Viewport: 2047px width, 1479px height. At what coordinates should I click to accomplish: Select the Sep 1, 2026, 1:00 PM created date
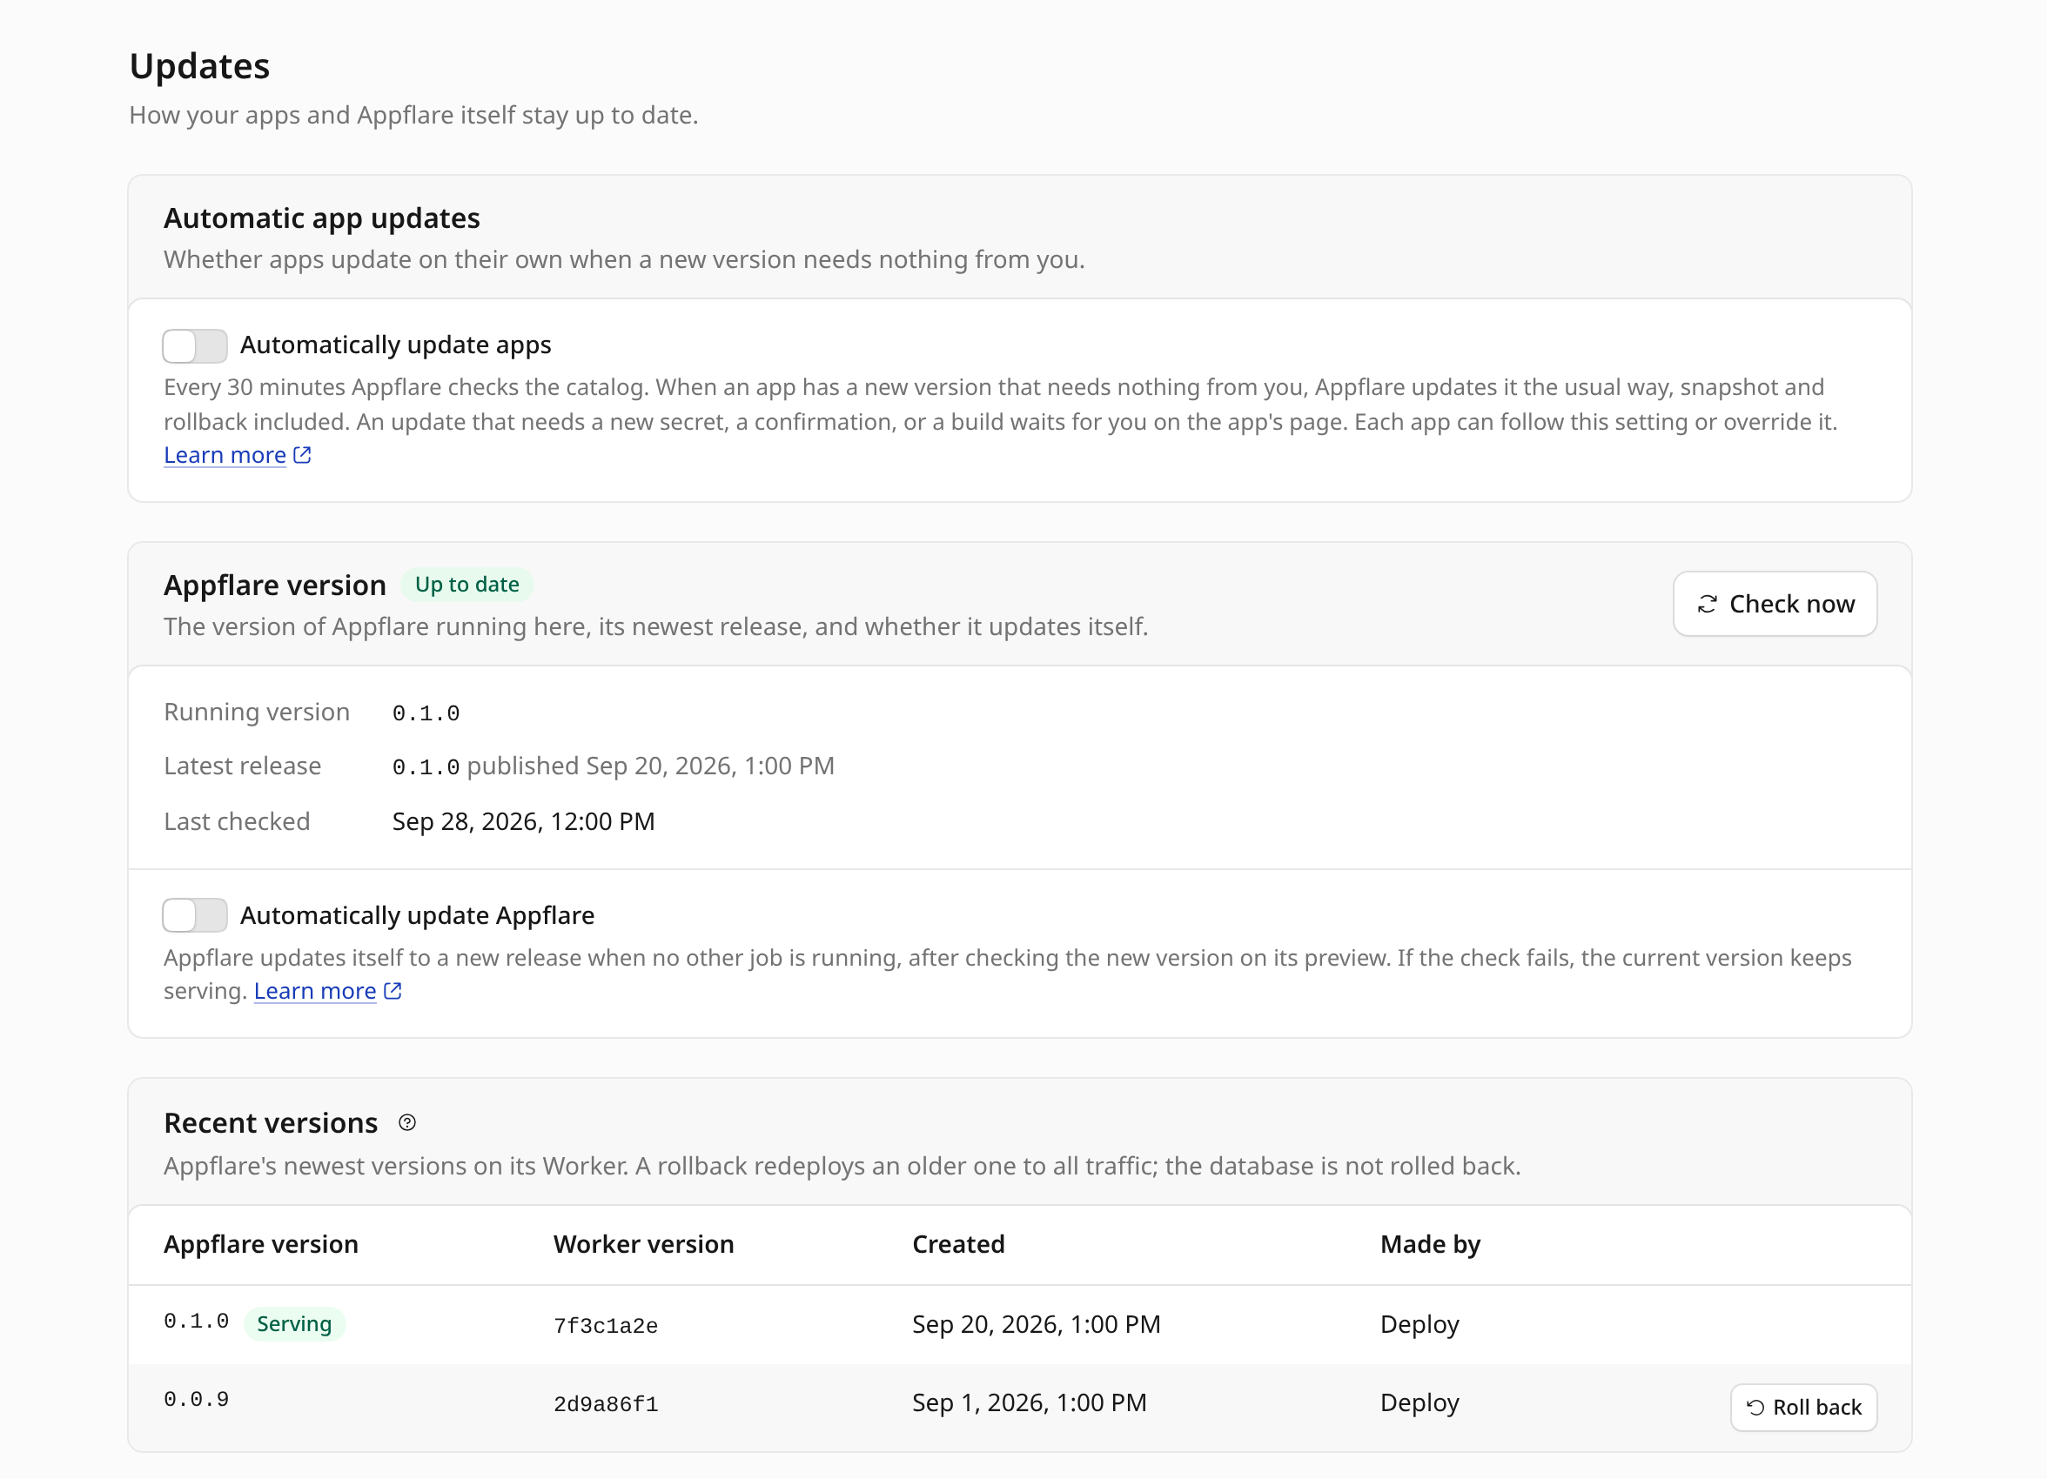[1029, 1403]
